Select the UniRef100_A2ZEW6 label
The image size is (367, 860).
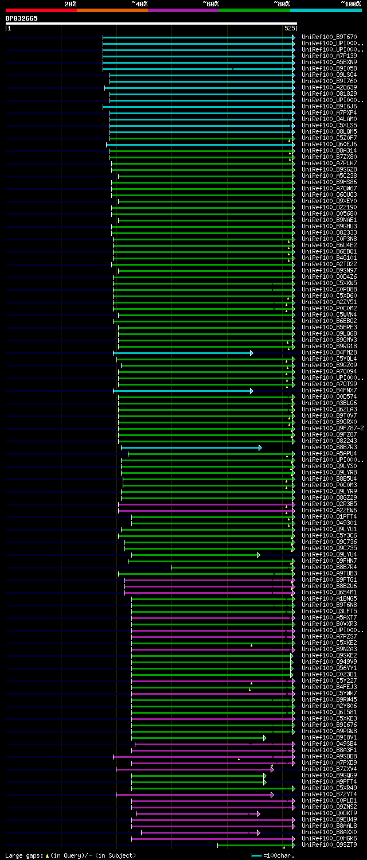330,511
